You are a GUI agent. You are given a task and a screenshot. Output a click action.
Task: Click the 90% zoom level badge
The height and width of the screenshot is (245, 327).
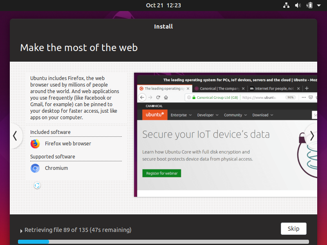[x=291, y=97]
